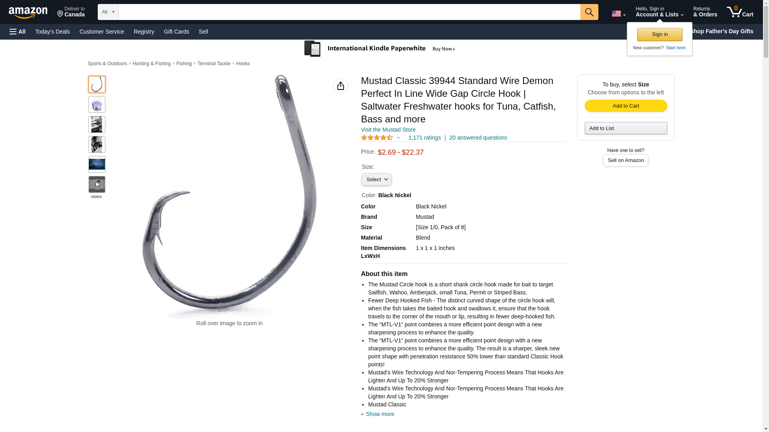769x432 pixels.
Task: Play the product video thumbnail
Action: (97, 184)
